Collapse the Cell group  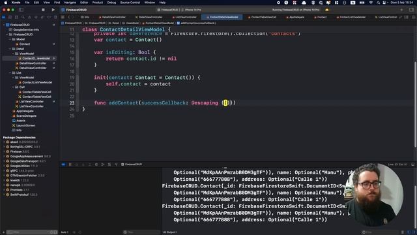(x=13, y=87)
